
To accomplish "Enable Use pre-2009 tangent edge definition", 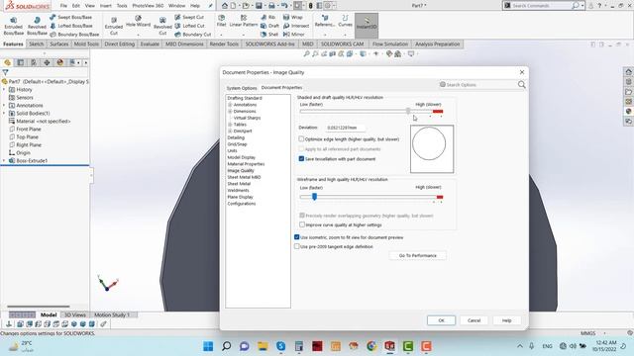I will tap(297, 246).
